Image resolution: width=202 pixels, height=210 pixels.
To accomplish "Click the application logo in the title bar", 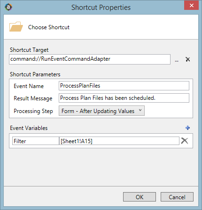I will [x=8, y=7].
